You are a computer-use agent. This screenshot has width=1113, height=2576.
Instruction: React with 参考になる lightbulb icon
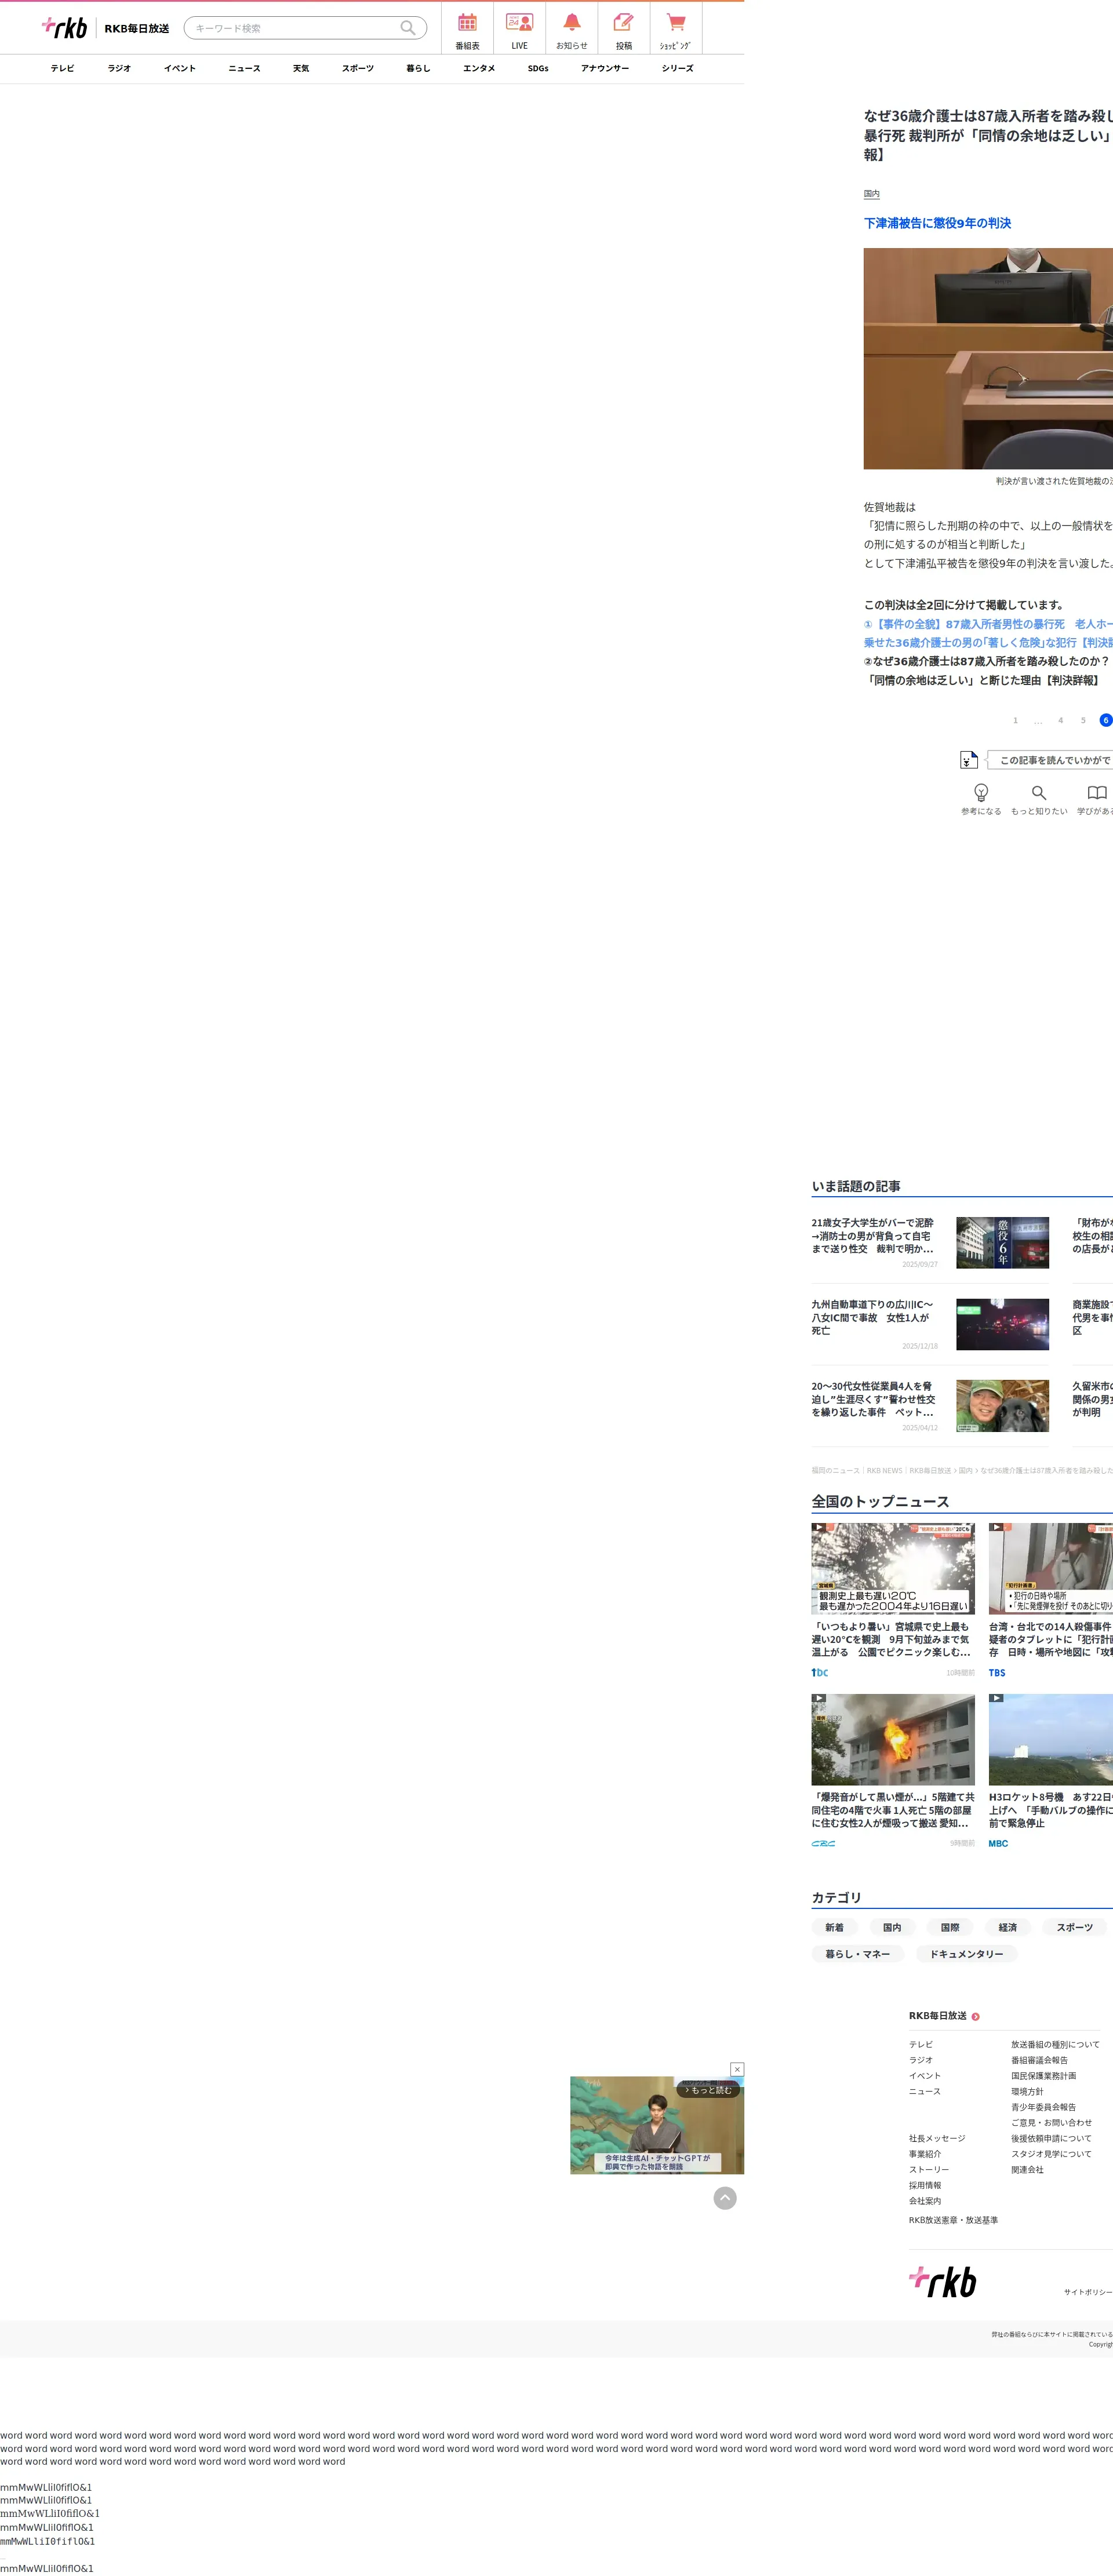[x=981, y=797]
